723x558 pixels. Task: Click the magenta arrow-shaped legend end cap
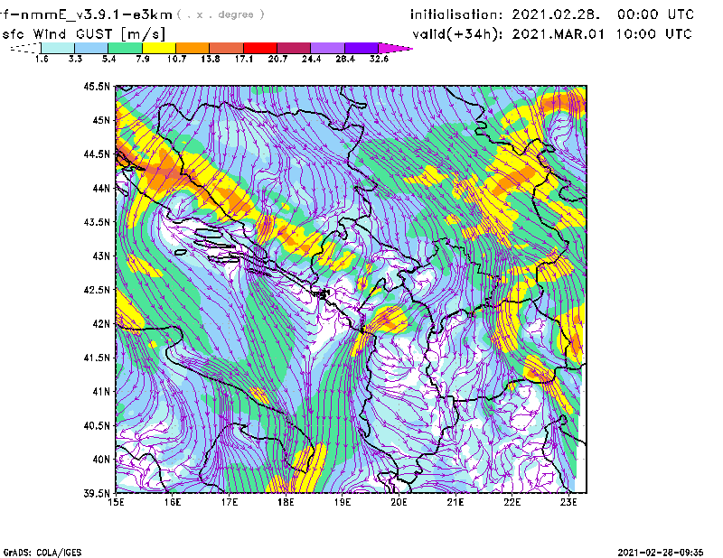click(x=395, y=48)
